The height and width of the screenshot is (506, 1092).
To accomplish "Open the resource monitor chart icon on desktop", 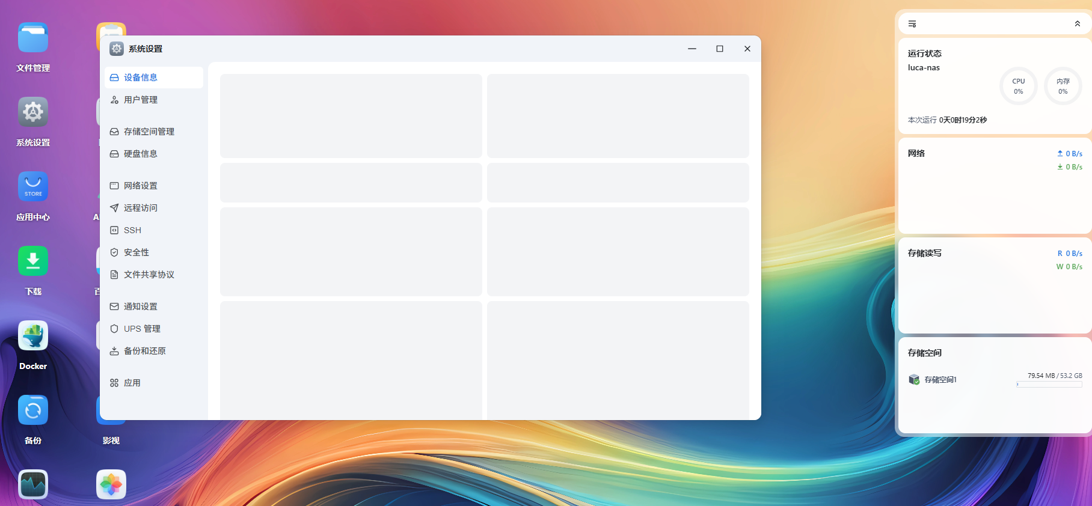I will [33, 484].
